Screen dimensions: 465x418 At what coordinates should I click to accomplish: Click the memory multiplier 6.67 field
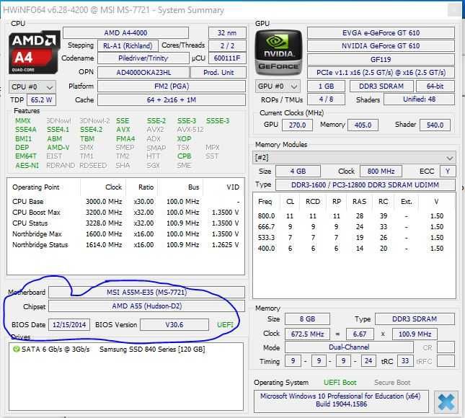click(x=360, y=334)
